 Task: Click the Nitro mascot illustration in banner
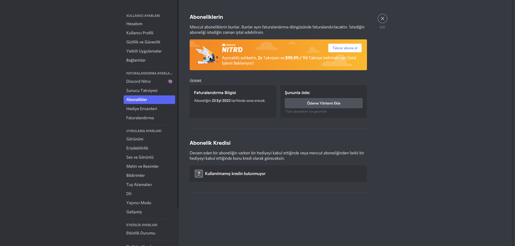click(x=207, y=55)
